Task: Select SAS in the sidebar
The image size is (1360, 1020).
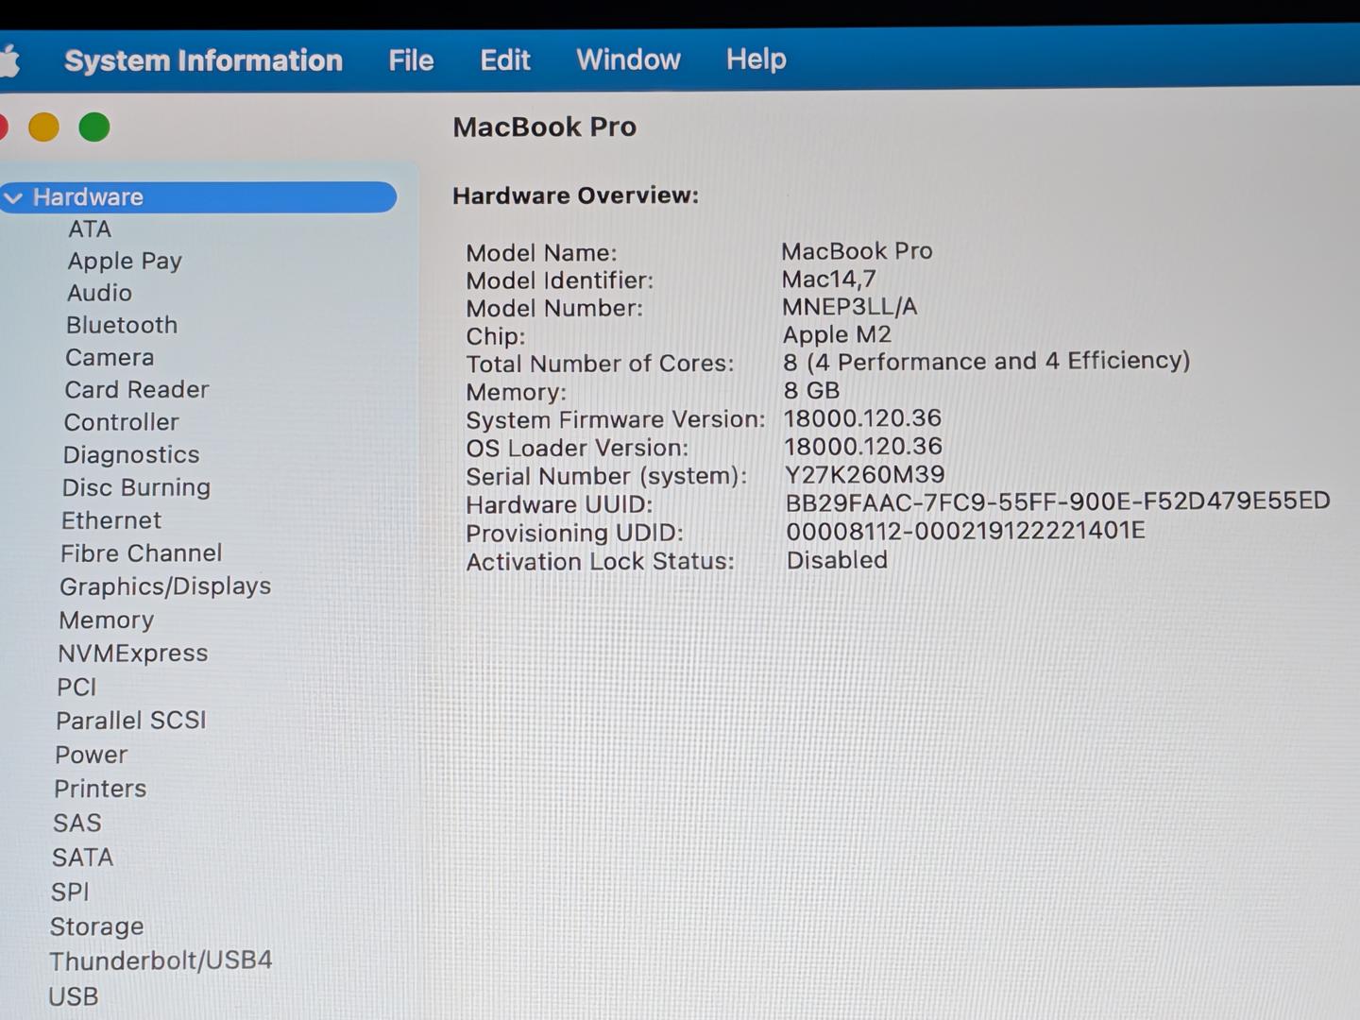Action: (x=77, y=824)
